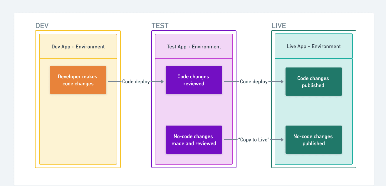Select the purple Code changes reviewed box
Image resolution: width=386 pixels, height=186 pixels.
194,80
